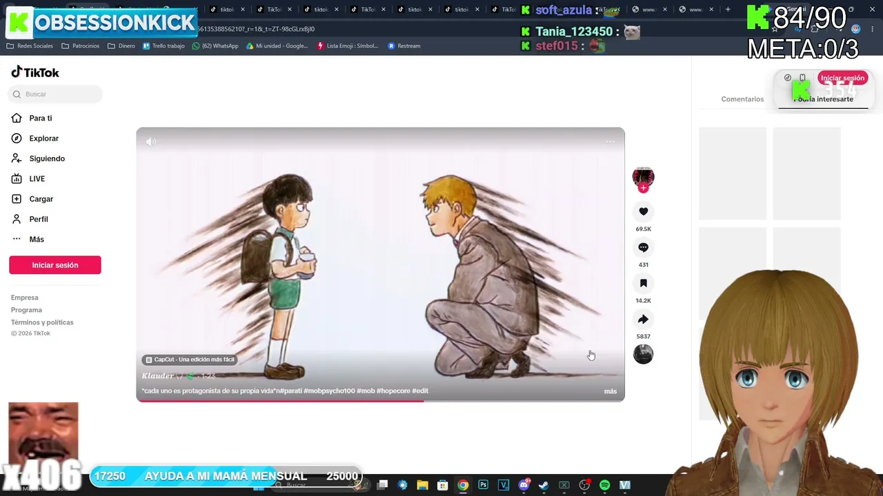Click the Buscar search field
883x496 pixels.
tap(55, 94)
